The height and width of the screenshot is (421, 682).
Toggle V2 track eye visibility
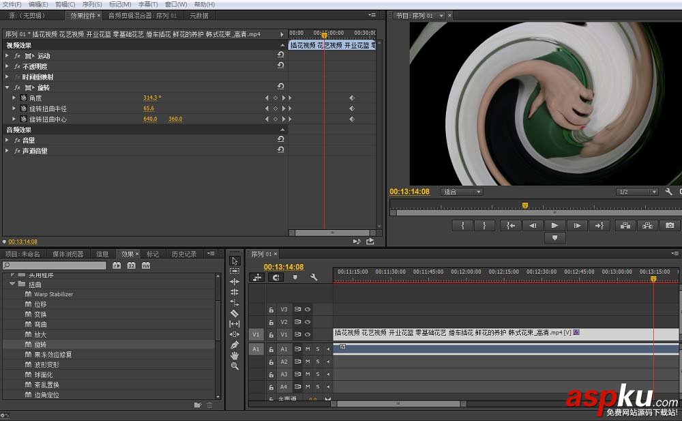pos(308,322)
